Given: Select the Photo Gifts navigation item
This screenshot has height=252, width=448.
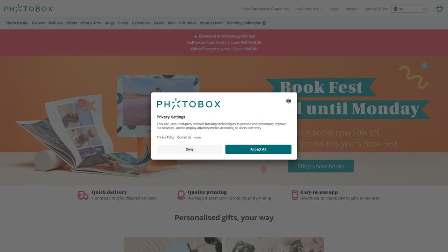Looking at the screenshot, I should click(91, 23).
